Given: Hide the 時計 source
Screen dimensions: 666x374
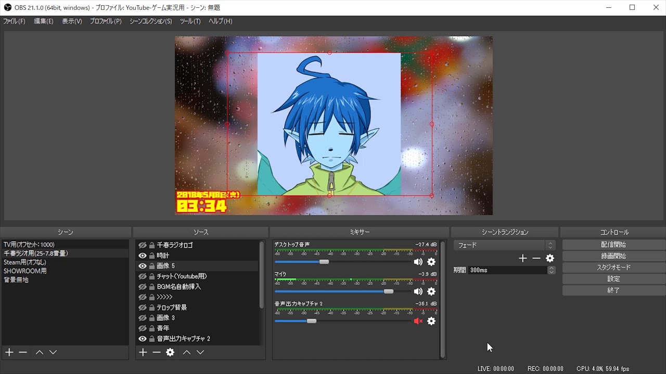Looking at the screenshot, I should click(142, 256).
